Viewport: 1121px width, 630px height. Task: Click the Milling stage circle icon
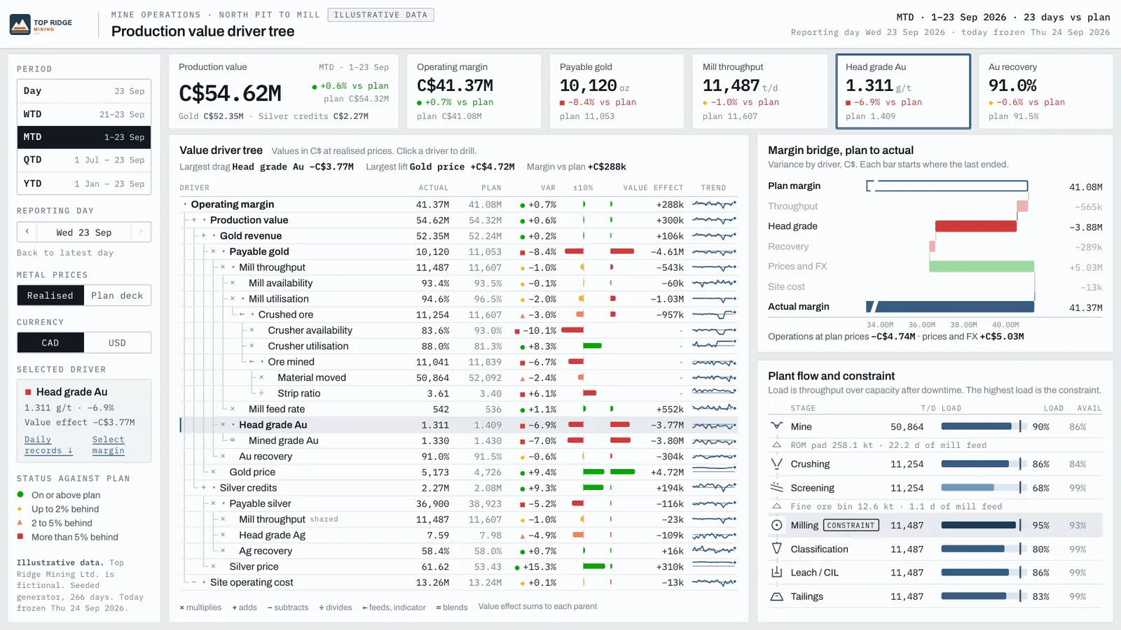tap(776, 525)
